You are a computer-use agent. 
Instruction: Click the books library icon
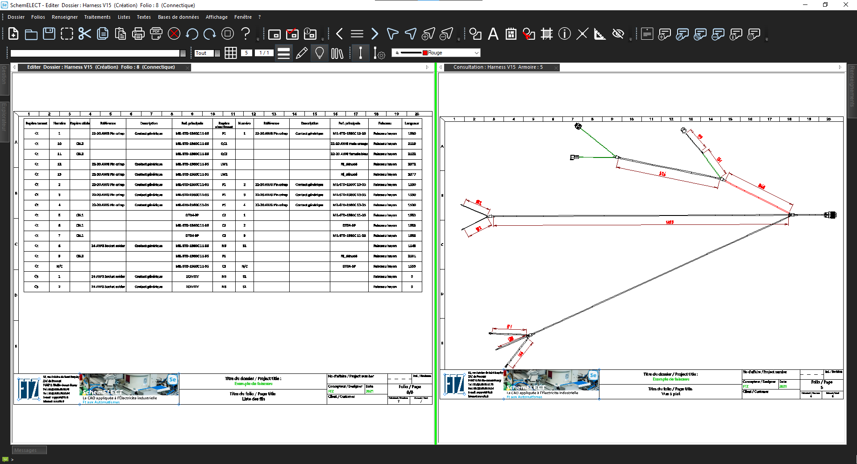(x=337, y=53)
